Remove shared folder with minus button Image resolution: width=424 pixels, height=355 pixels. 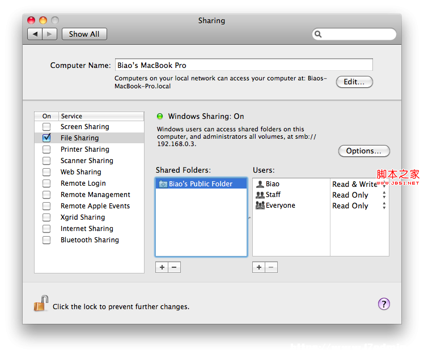(x=175, y=267)
